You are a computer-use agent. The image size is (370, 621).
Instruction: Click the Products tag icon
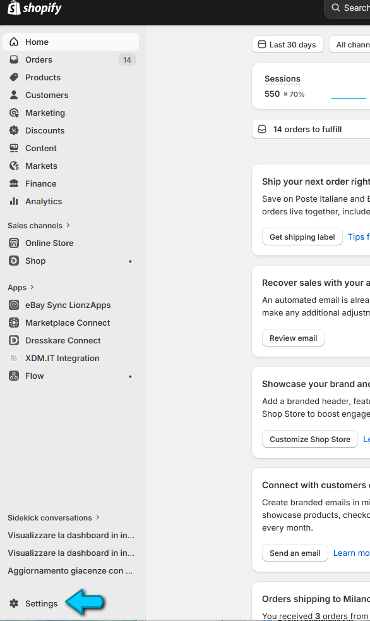[x=14, y=77]
